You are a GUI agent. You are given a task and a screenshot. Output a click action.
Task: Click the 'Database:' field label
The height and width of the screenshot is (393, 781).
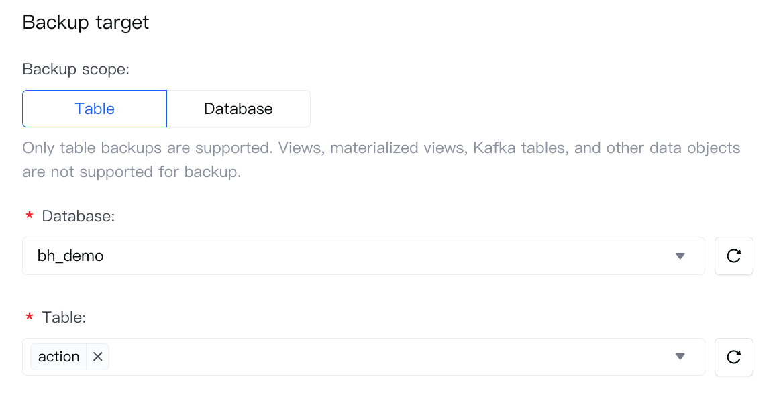click(x=79, y=216)
